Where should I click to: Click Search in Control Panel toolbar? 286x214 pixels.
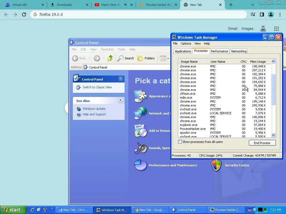[x=125, y=58]
